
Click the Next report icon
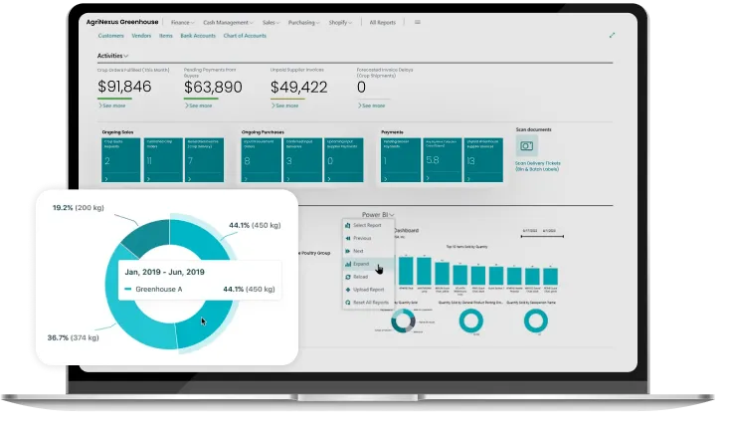[347, 252]
